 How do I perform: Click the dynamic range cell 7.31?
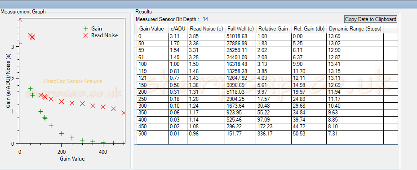pos(355,134)
